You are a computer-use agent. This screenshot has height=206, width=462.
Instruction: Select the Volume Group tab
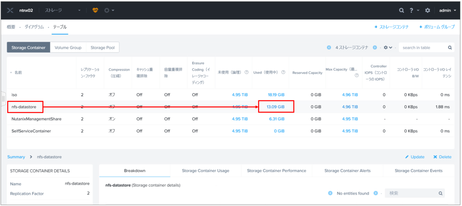[68, 47]
